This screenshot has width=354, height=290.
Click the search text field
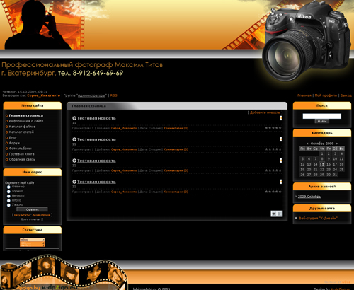point(322,116)
